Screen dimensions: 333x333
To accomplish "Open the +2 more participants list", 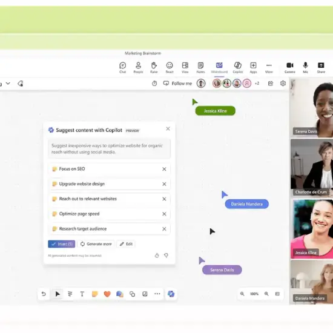I will 257,84.
